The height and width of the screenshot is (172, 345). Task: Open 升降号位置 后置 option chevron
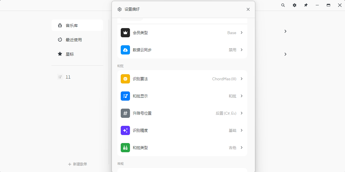pos(241,113)
